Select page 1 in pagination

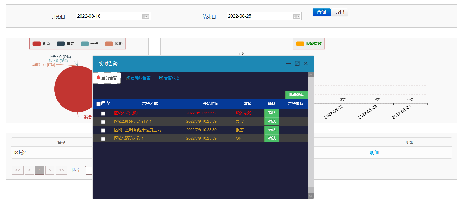(40, 170)
